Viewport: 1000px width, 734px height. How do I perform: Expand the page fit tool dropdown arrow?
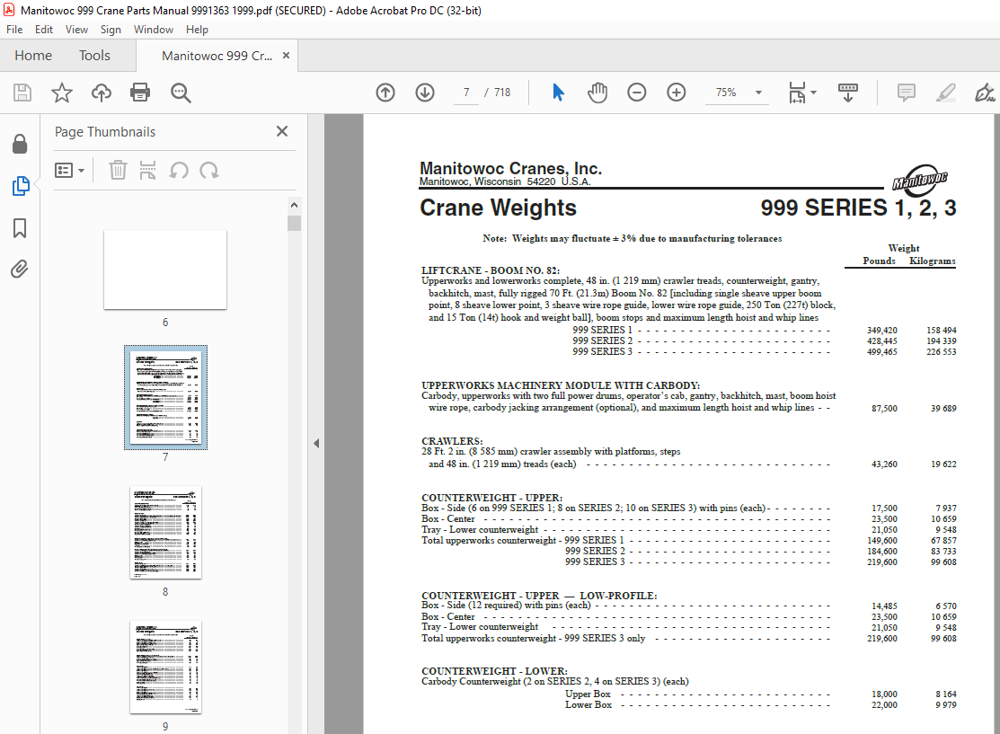click(x=814, y=93)
